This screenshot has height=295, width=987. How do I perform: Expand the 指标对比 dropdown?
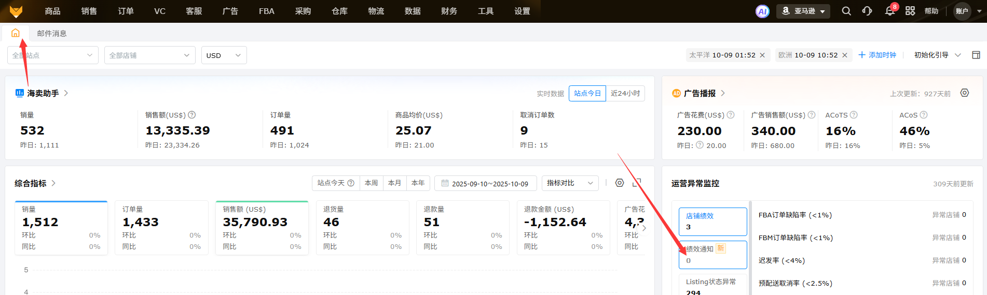tap(569, 183)
